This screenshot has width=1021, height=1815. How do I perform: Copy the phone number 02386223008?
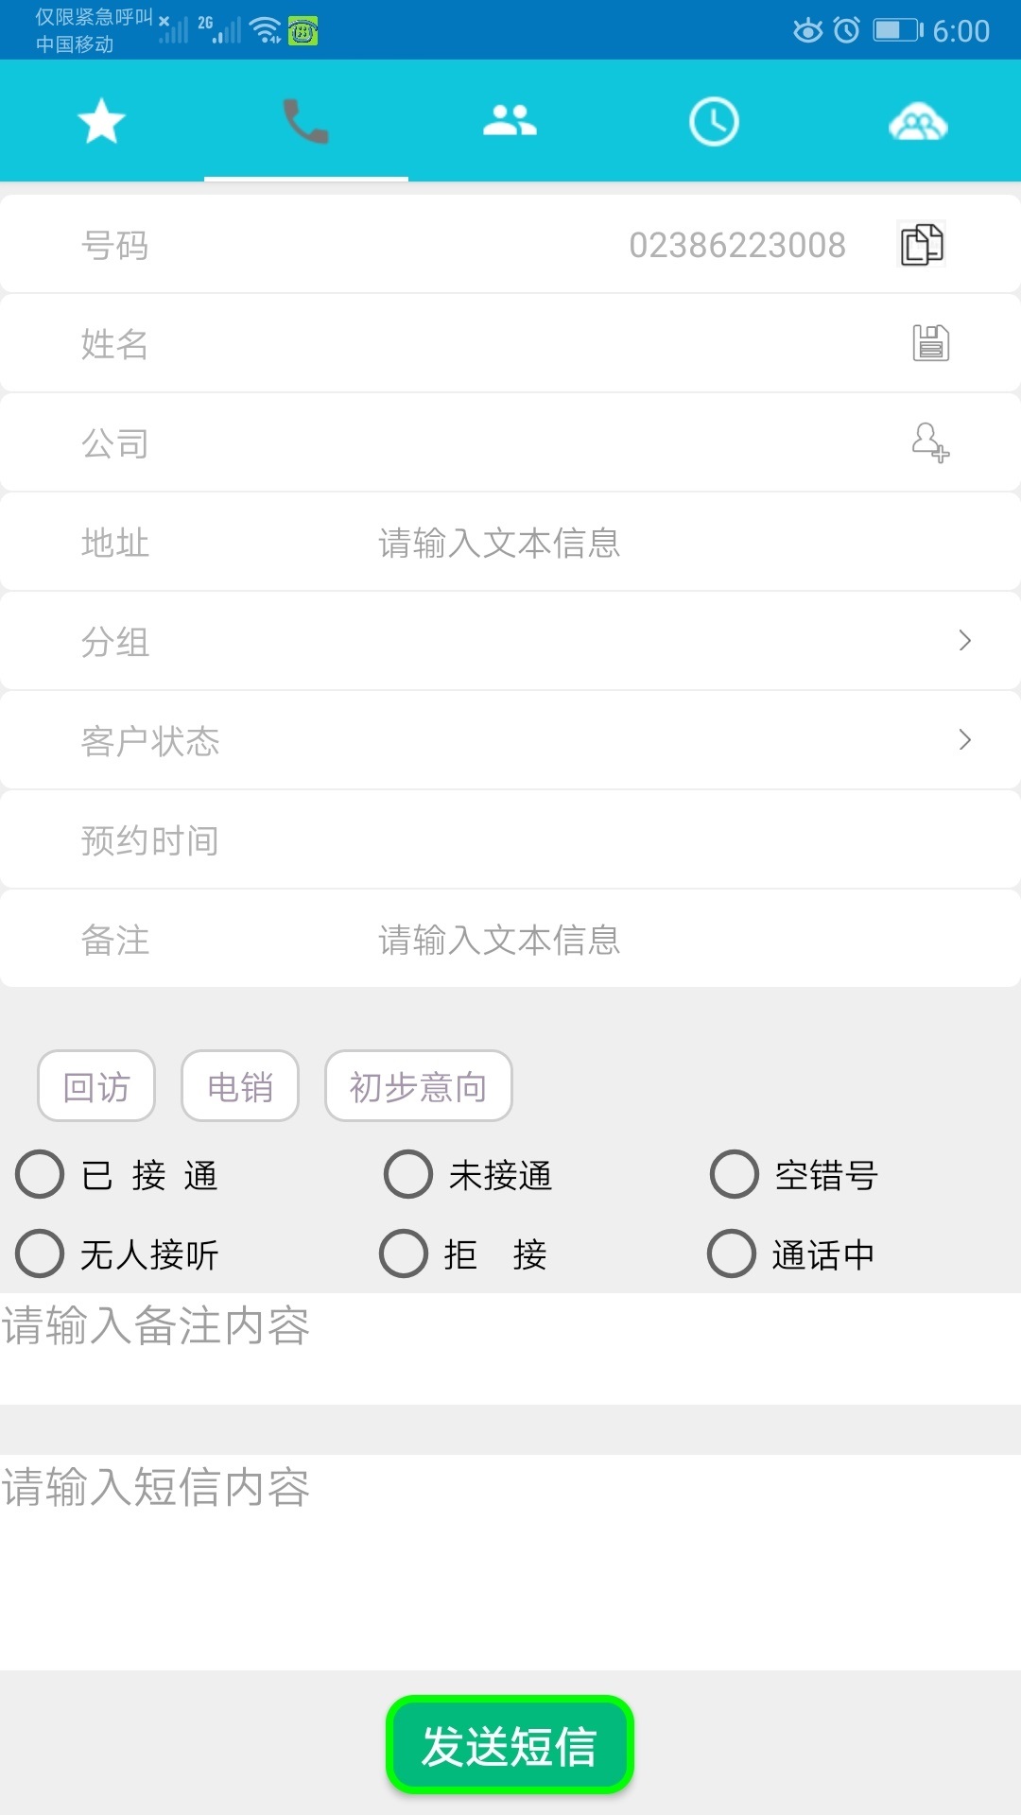[922, 245]
